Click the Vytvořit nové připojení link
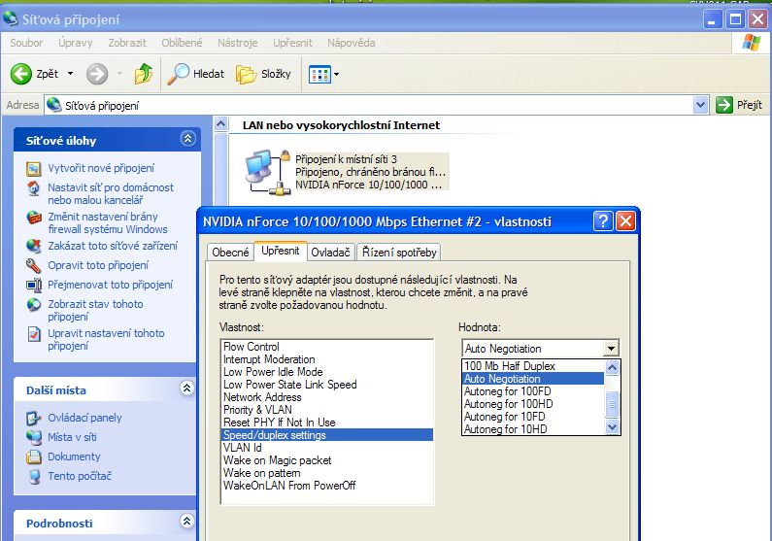The height and width of the screenshot is (541, 772). coord(101,168)
